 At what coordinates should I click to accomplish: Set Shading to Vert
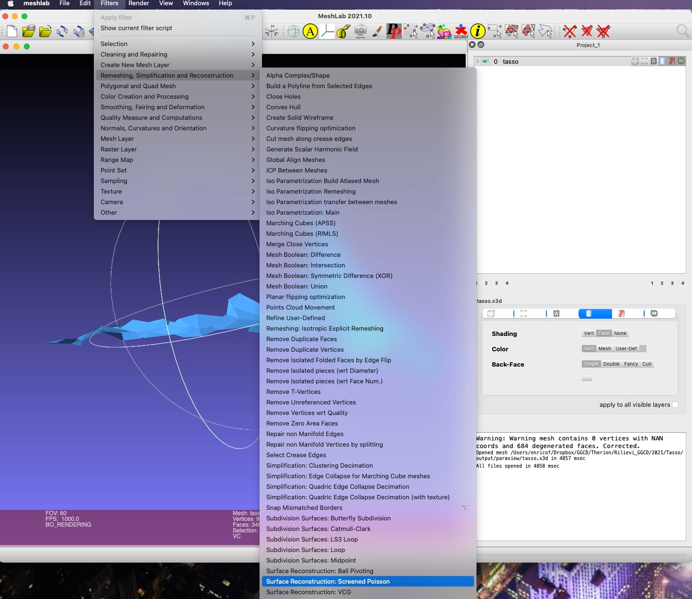pyautogui.click(x=589, y=334)
